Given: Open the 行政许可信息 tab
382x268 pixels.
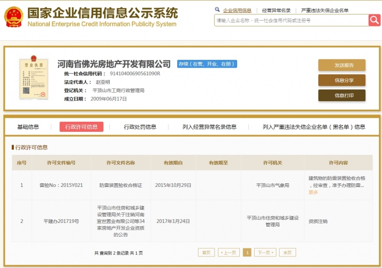Looking at the screenshot, I should [x=81, y=127].
